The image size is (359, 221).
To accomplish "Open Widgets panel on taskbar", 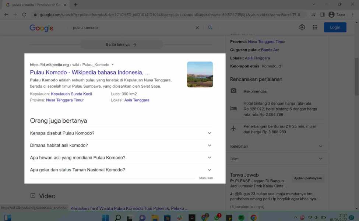I will pos(8,218).
